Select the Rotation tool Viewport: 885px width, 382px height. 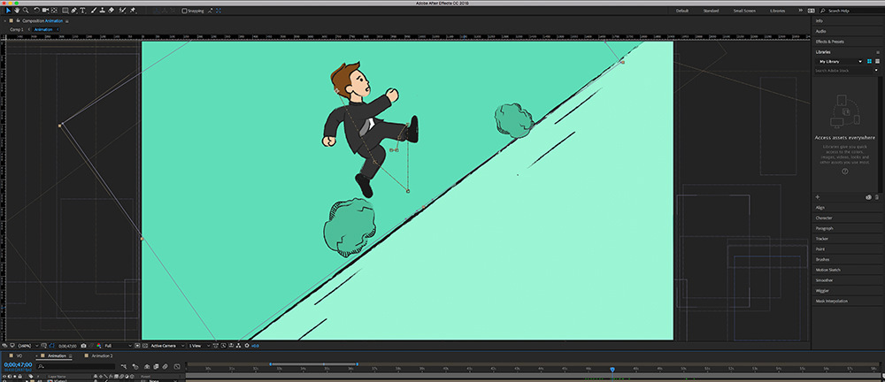[x=36, y=11]
